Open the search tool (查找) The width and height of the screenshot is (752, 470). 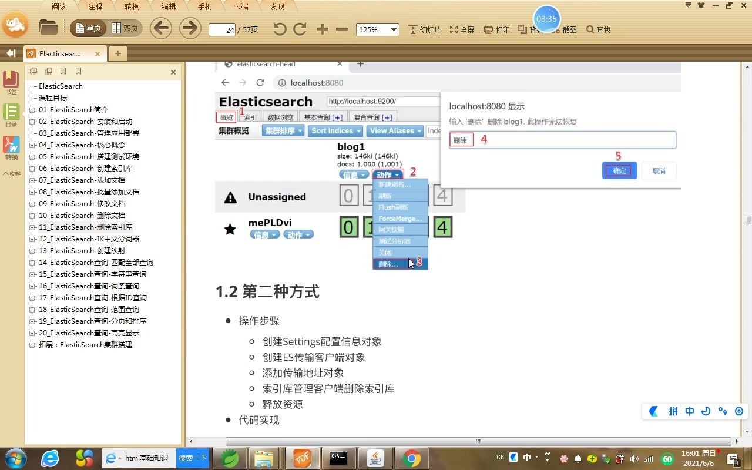point(599,29)
